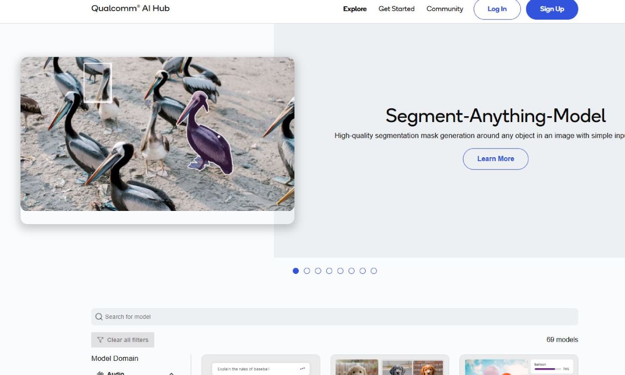Jump to the seventh carousel slide
Viewport: 625px width, 375px height.
point(363,271)
